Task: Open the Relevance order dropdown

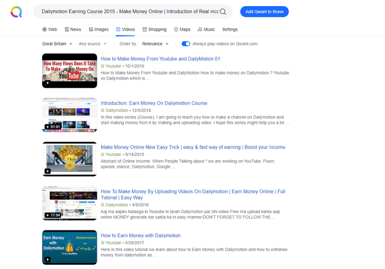Action: point(155,44)
